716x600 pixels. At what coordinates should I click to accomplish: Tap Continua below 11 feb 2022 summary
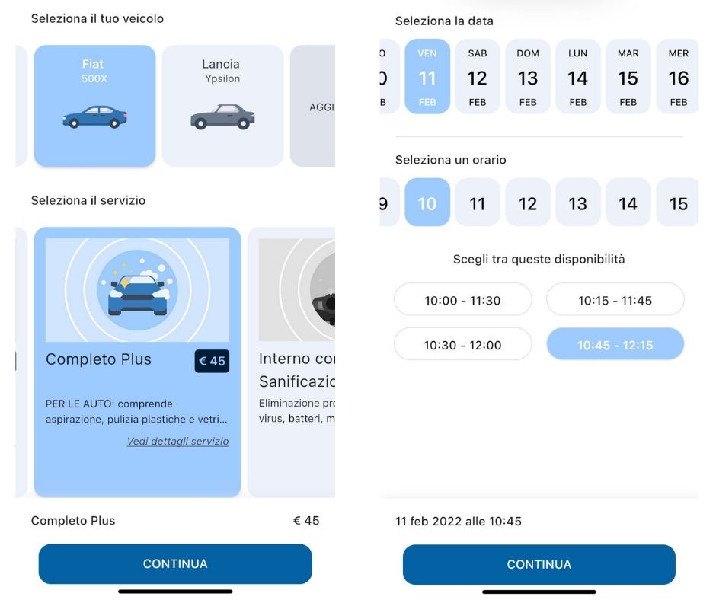click(x=539, y=564)
